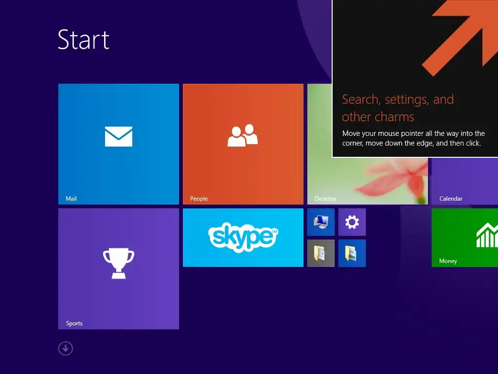Open the Calendar tile
Image resolution: width=498 pixels, height=374 pixels.
point(464,181)
